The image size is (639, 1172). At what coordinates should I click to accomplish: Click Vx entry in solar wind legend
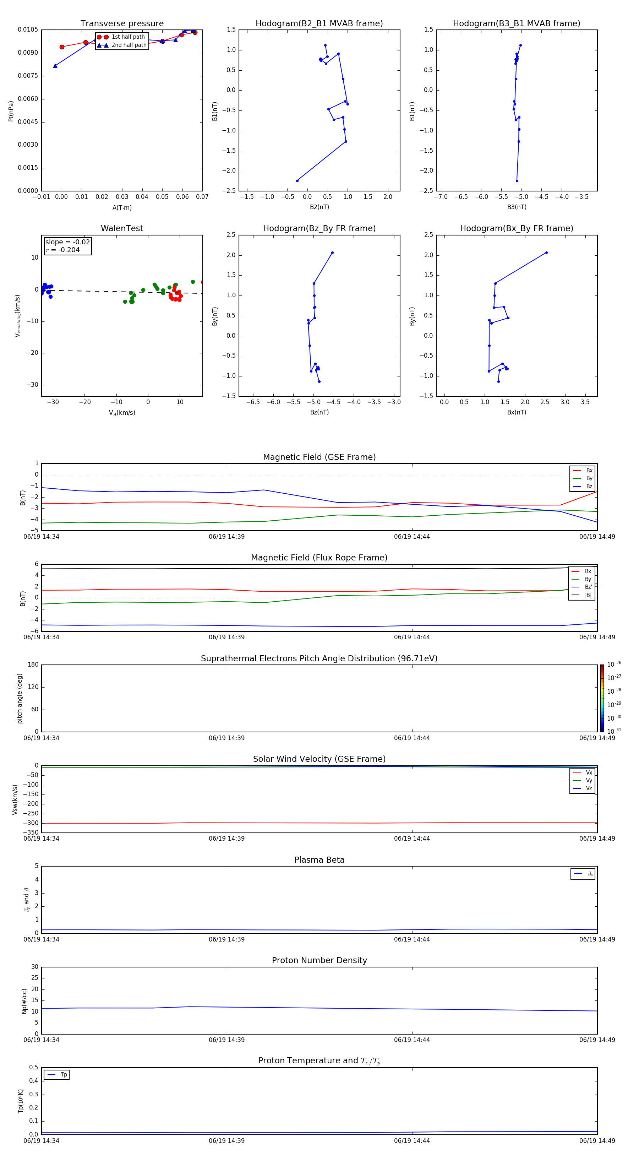click(583, 772)
